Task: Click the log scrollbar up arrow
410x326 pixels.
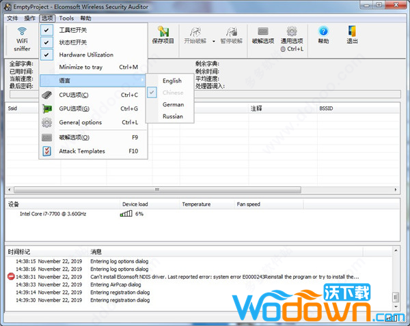Action: click(x=396, y=250)
